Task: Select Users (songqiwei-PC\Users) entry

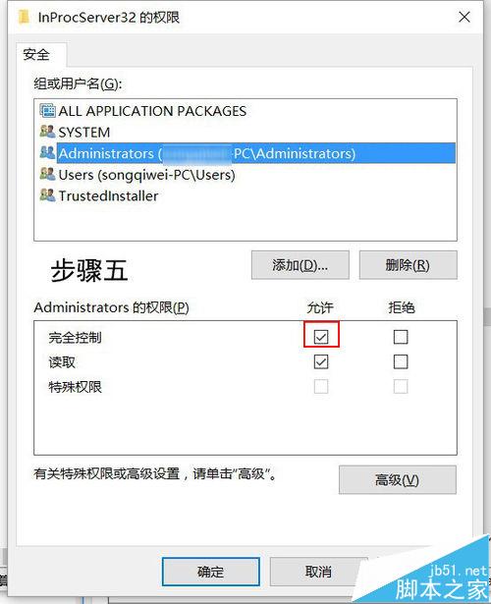Action: tap(146, 175)
